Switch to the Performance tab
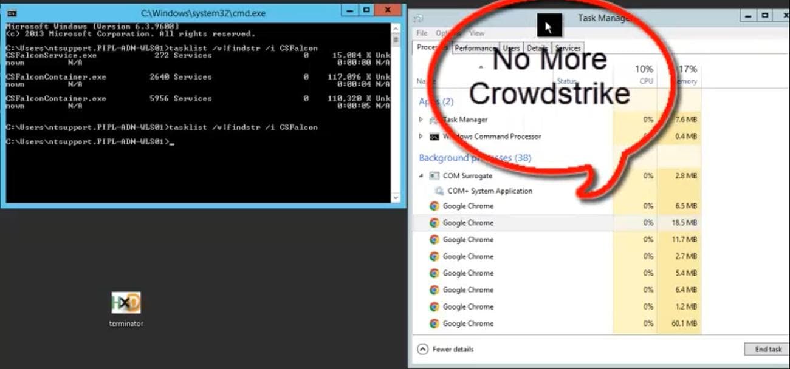Image resolution: width=790 pixels, height=369 pixels. (476, 48)
